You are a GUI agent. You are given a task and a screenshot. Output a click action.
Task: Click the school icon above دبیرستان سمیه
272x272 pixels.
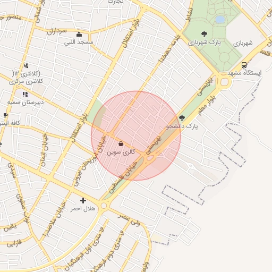(25, 94)
